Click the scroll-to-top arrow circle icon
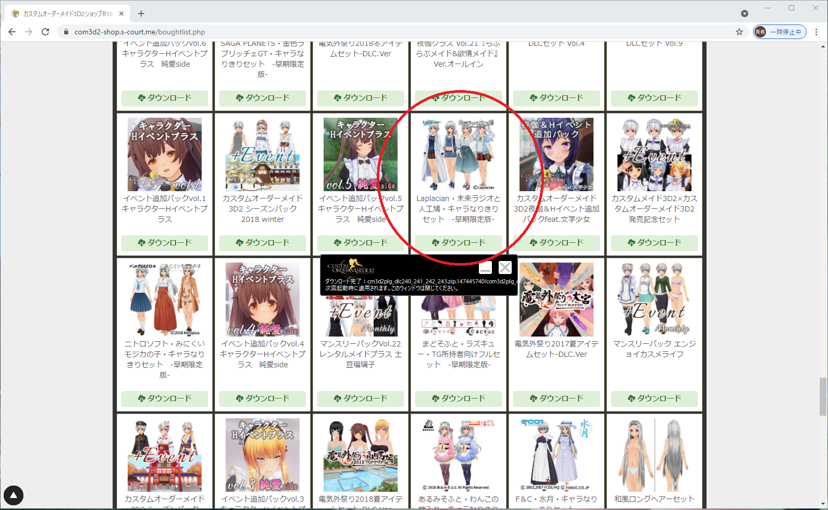828x510 pixels. pos(14,495)
